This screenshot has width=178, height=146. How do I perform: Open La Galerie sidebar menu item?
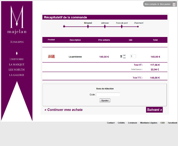click(17, 75)
